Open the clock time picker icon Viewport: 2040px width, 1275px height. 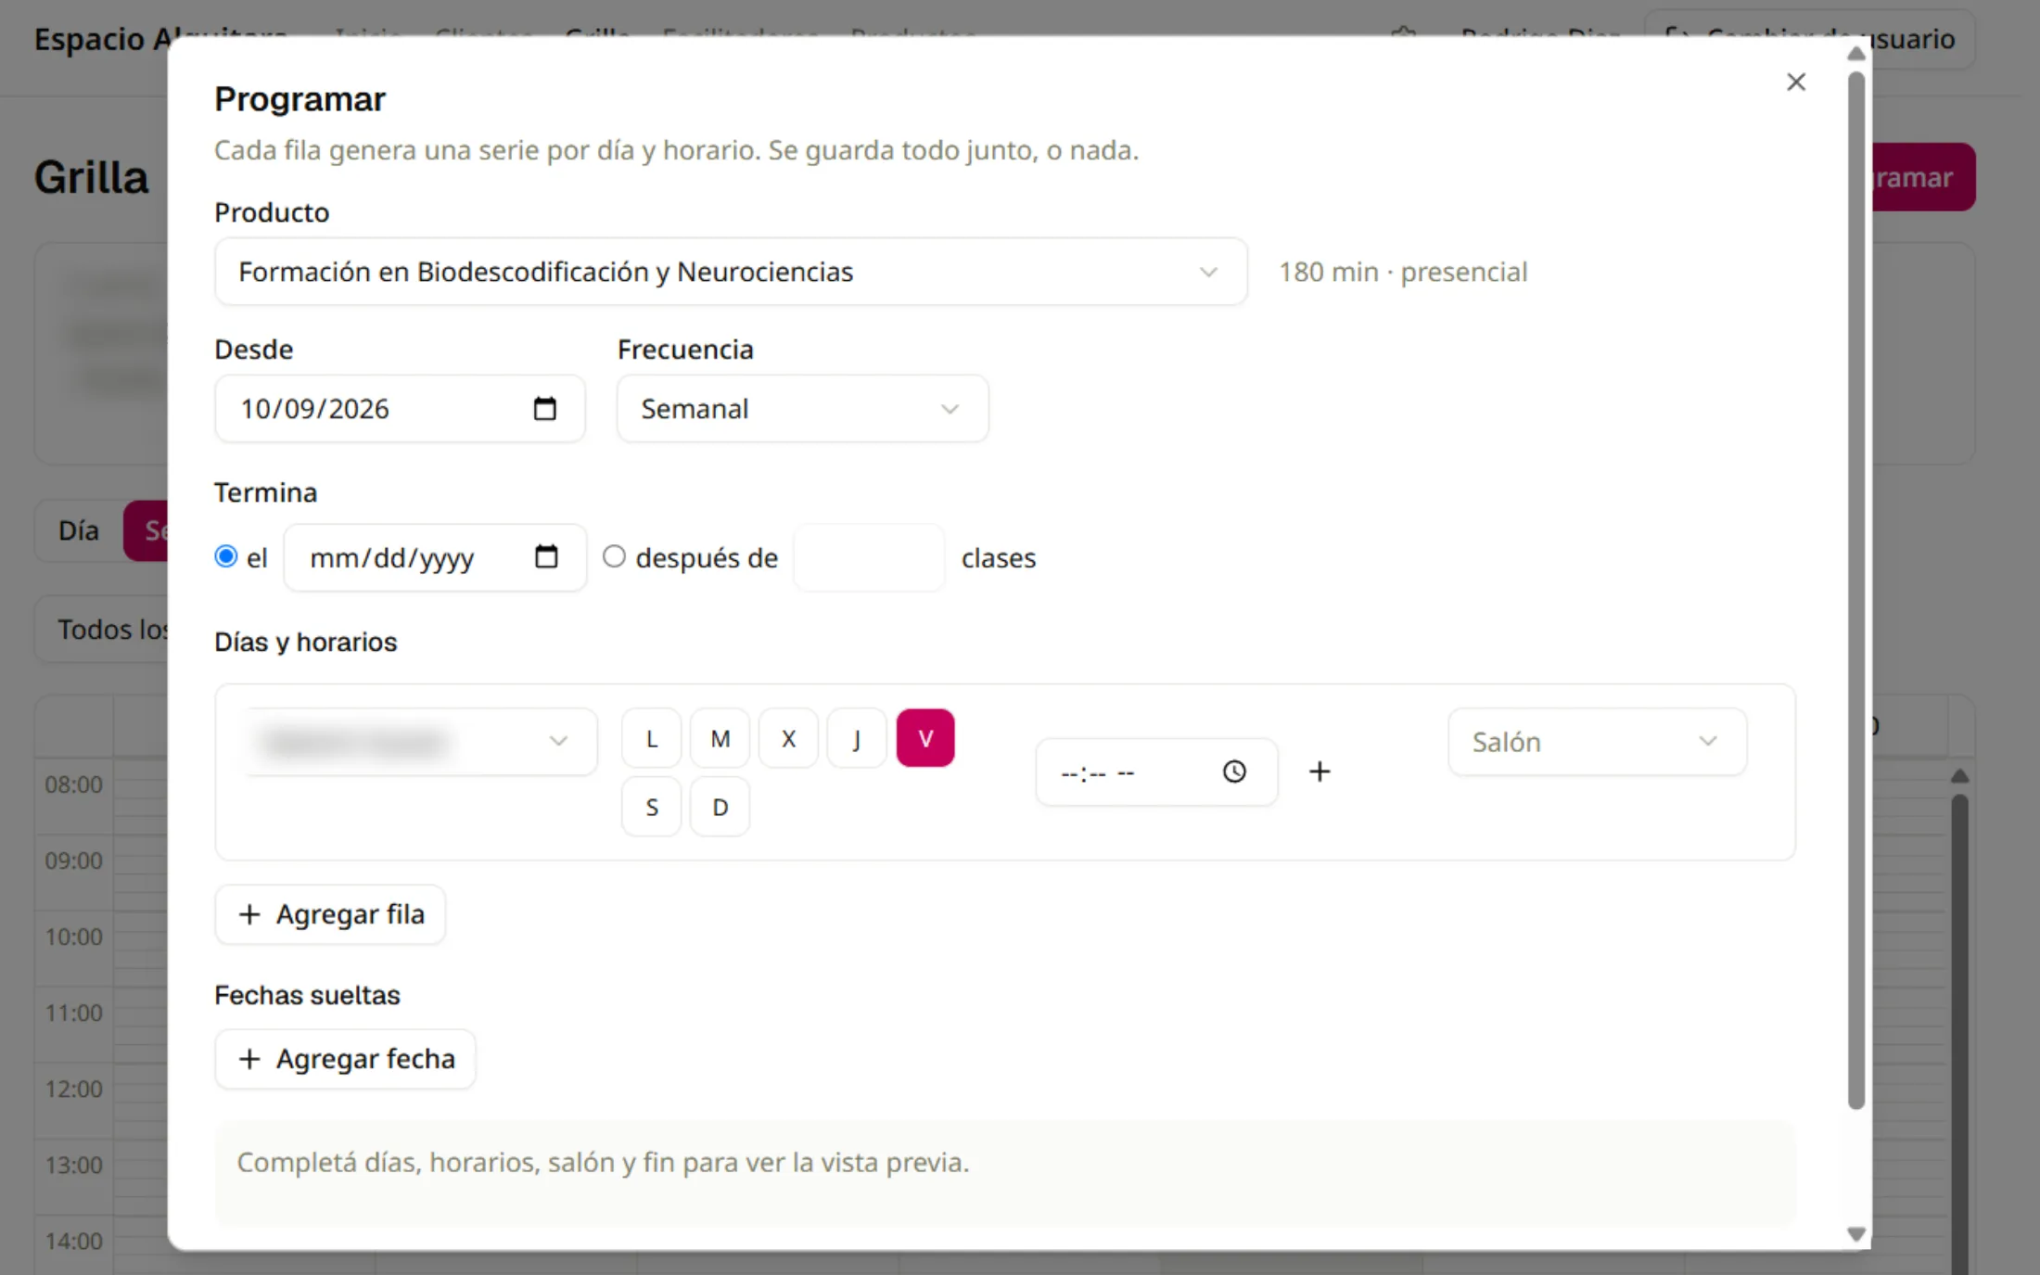pyautogui.click(x=1234, y=771)
